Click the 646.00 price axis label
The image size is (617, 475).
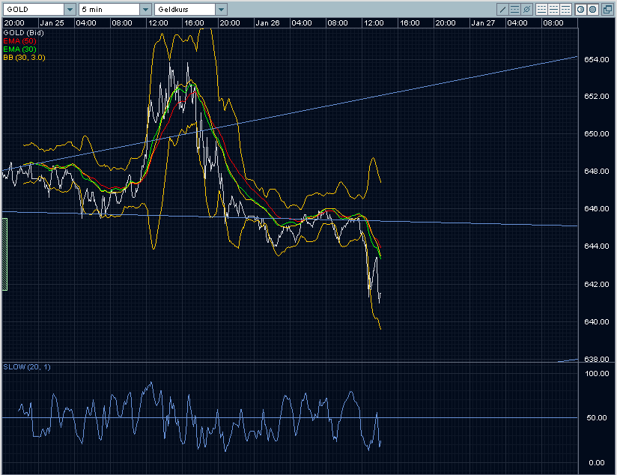(x=597, y=209)
